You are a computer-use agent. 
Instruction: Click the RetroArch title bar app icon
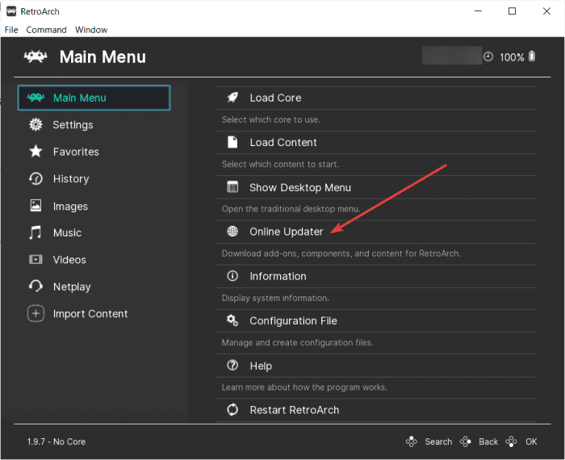point(11,11)
